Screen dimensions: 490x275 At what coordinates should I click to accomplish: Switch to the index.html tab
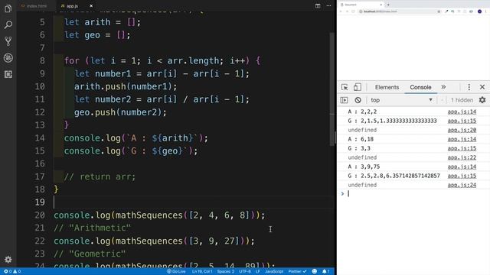34,5
